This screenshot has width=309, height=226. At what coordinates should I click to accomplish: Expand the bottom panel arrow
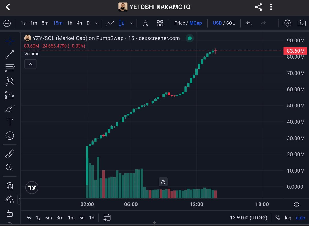click(x=154, y=223)
